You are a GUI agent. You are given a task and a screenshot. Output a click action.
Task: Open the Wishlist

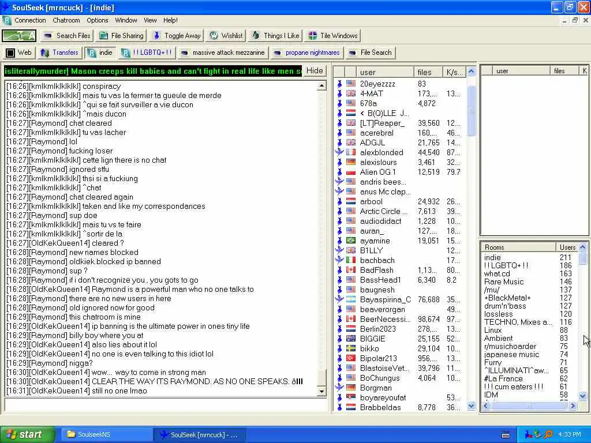[226, 36]
